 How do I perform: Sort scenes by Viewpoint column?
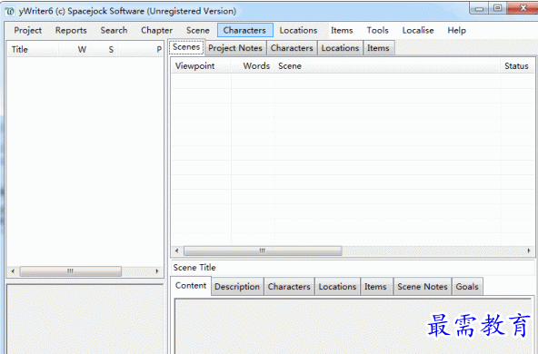(201, 65)
